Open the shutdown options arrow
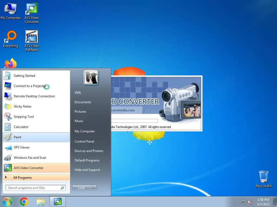The height and width of the screenshot is (207, 277). point(93,188)
